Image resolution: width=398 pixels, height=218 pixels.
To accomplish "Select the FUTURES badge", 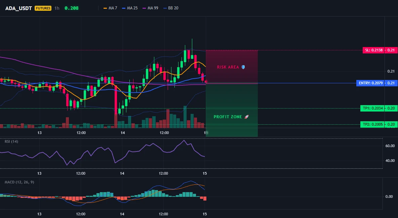I will [43, 8].
